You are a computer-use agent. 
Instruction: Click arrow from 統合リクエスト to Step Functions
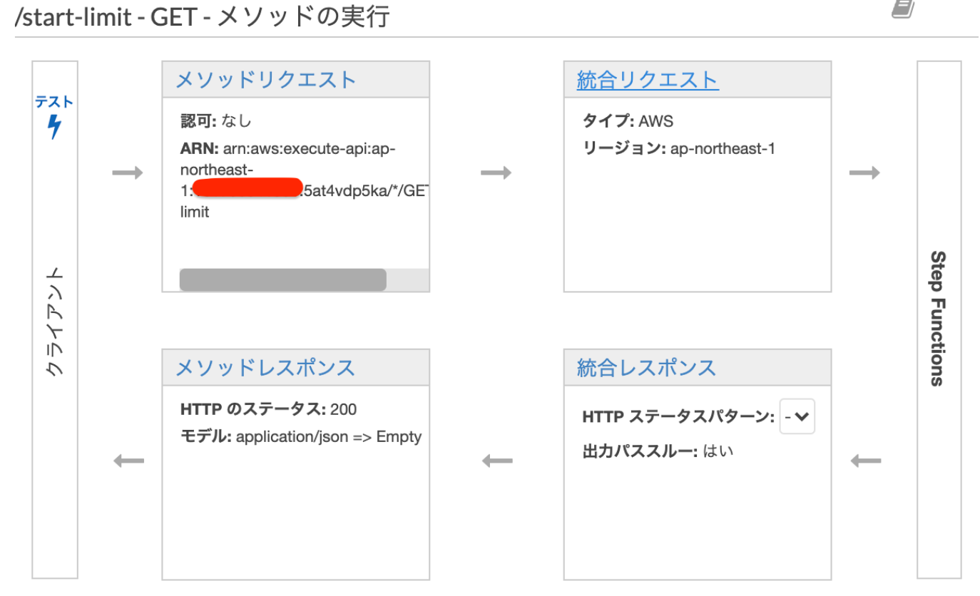click(x=864, y=173)
